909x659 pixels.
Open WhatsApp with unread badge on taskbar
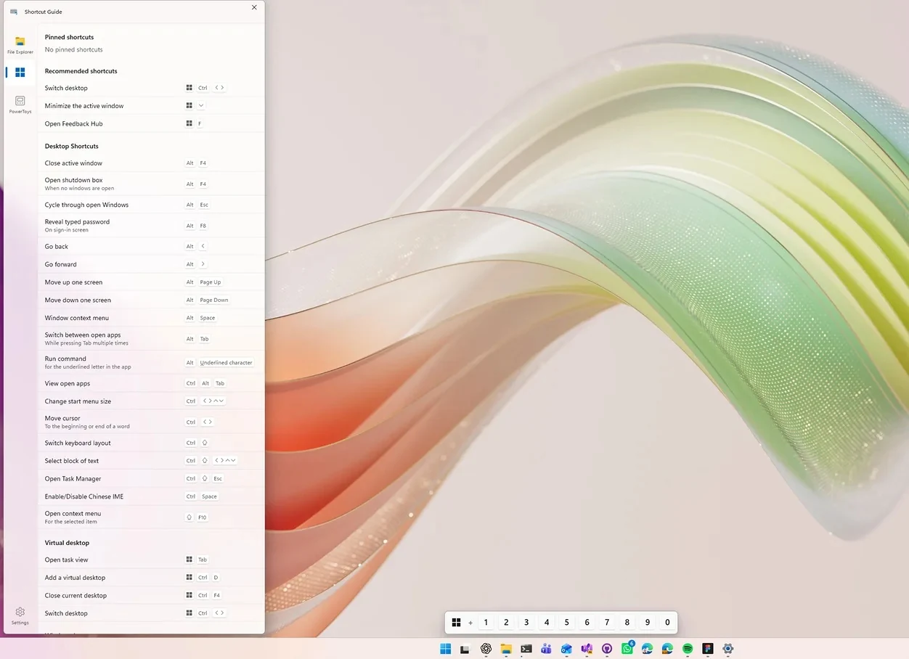coord(627,649)
